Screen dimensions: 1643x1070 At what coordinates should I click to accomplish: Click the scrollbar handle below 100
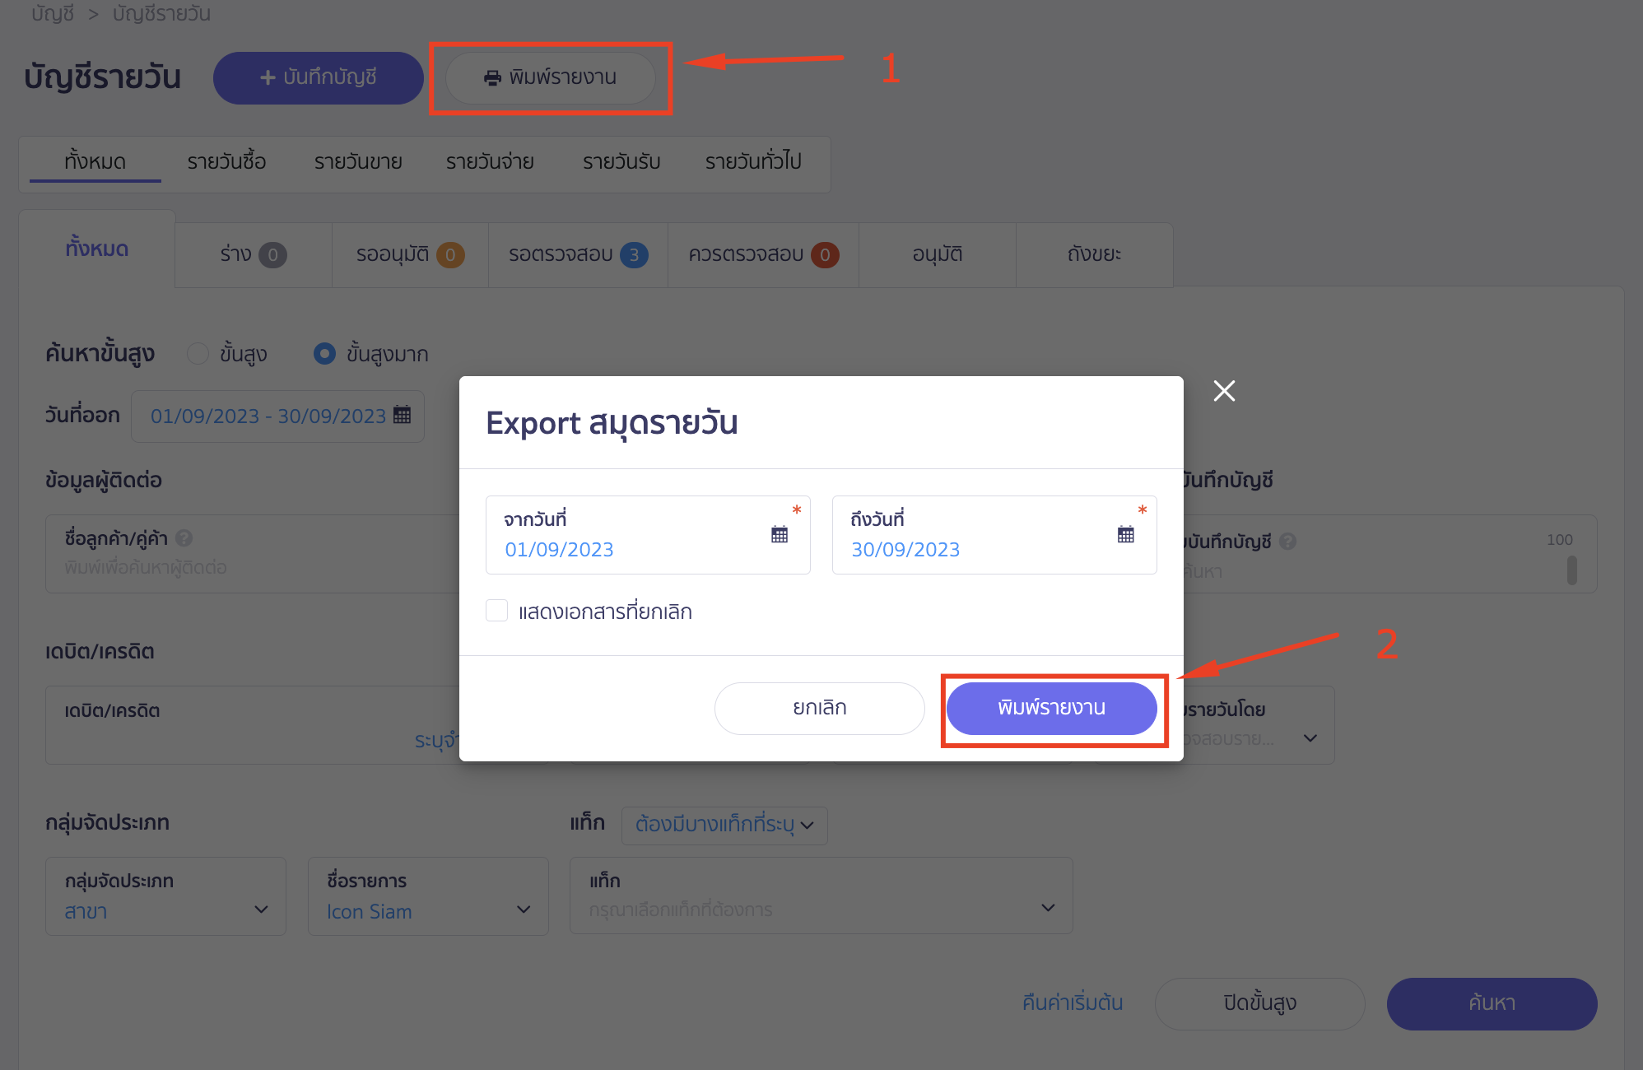click(x=1572, y=570)
